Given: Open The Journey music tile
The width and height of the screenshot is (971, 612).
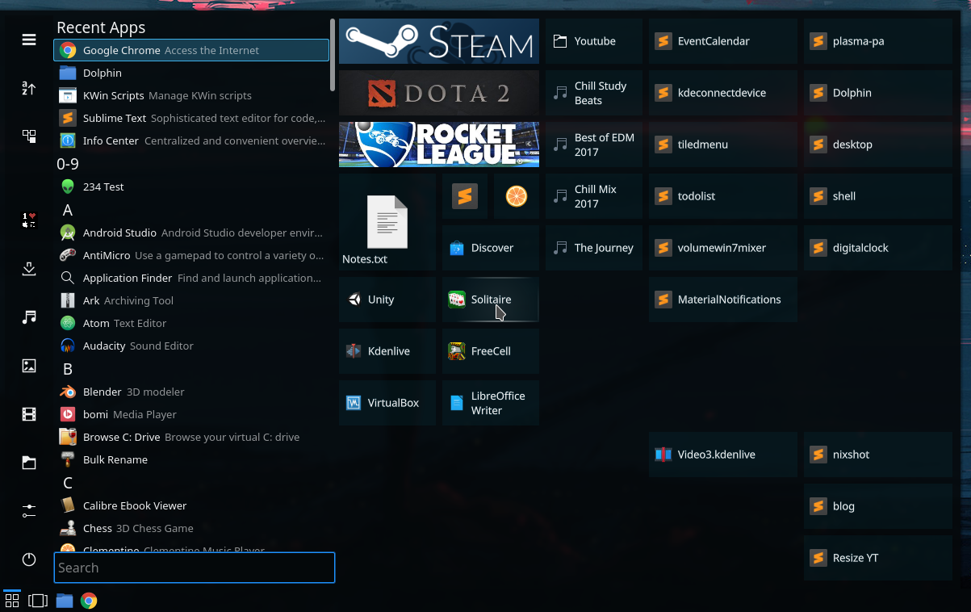Looking at the screenshot, I should 594,248.
